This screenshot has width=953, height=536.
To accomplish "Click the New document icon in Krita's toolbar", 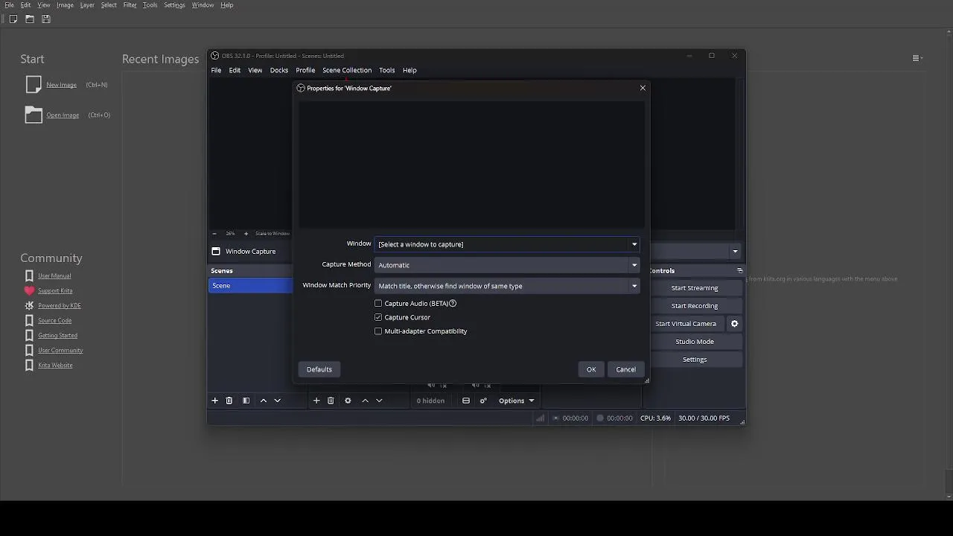I will coord(13,19).
